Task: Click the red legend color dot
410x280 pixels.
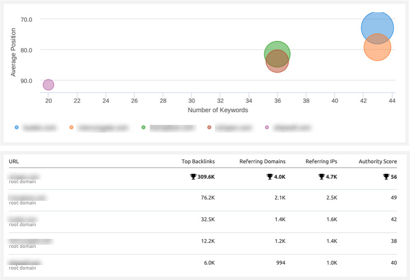Action: (x=209, y=128)
